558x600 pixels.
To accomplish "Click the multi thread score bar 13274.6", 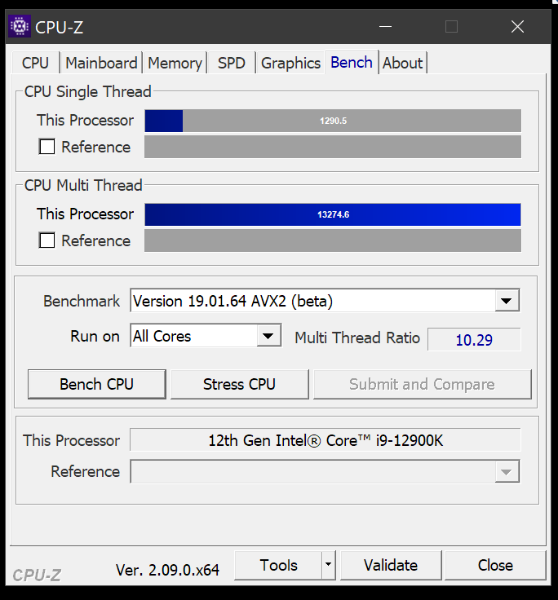I will click(x=333, y=214).
